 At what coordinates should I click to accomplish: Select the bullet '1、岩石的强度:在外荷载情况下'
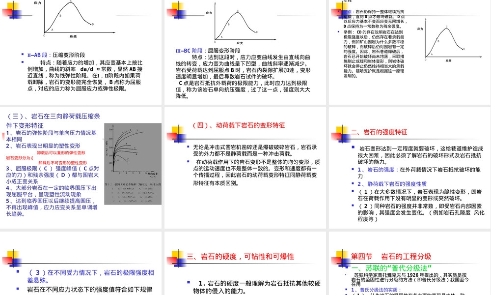point(419,173)
